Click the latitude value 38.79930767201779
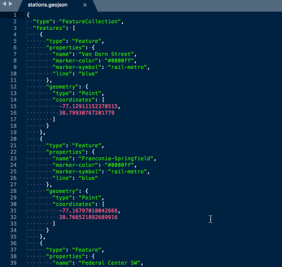282x267 pixels. coord(87,113)
